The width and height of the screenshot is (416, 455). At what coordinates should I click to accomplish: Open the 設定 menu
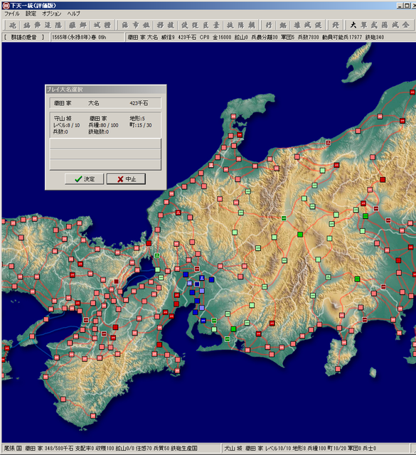click(31, 14)
